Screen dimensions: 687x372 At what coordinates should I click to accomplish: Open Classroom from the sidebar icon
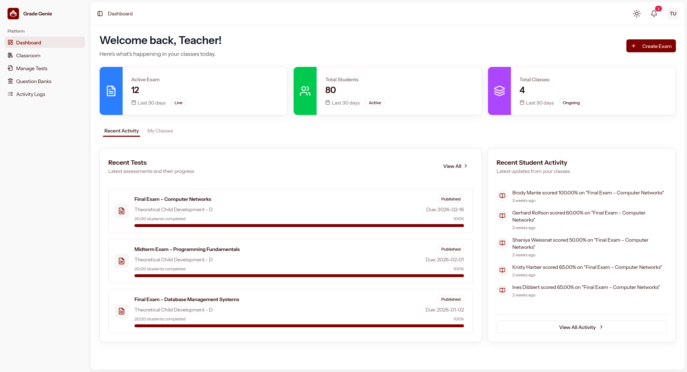[10, 55]
